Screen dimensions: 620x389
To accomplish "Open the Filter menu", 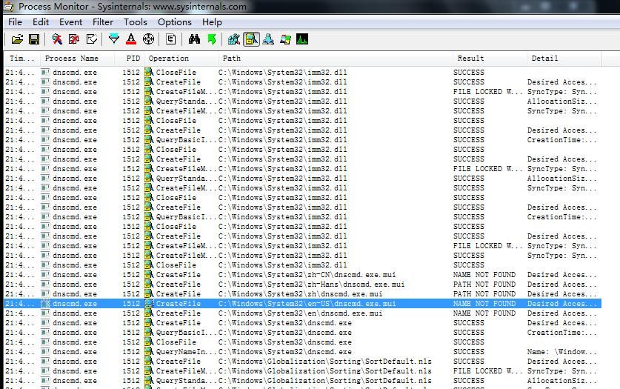I will [103, 22].
